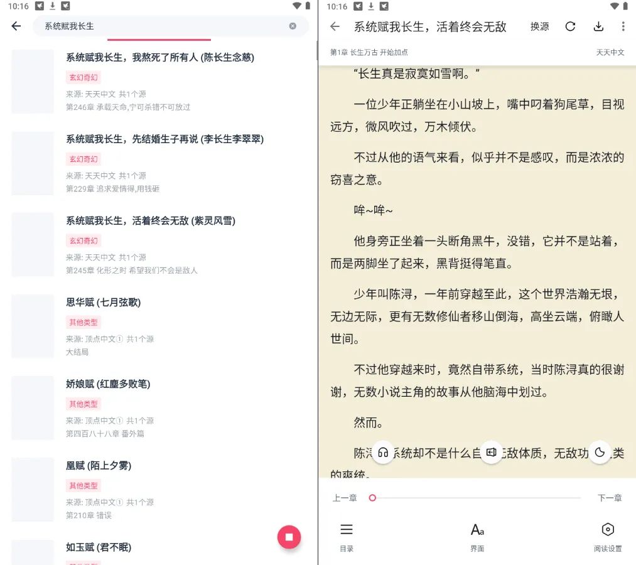636x565 pixels.
Task: Stop searching with the red button
Action: pos(289,537)
